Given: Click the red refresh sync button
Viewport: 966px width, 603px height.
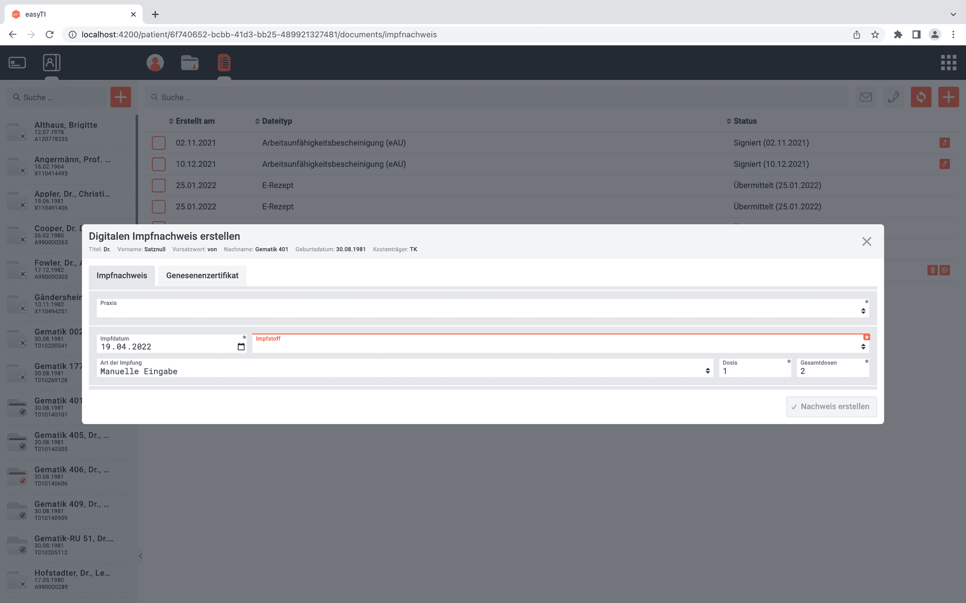Looking at the screenshot, I should pyautogui.click(x=921, y=97).
